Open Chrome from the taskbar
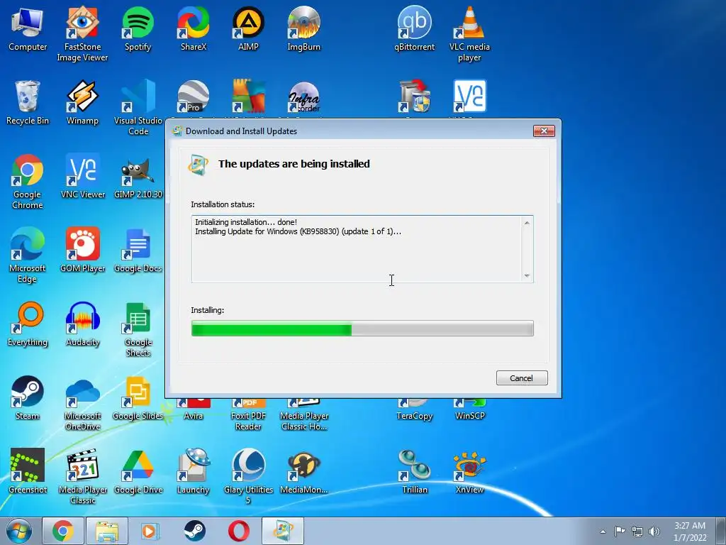This screenshot has width=726, height=545. tap(63, 531)
